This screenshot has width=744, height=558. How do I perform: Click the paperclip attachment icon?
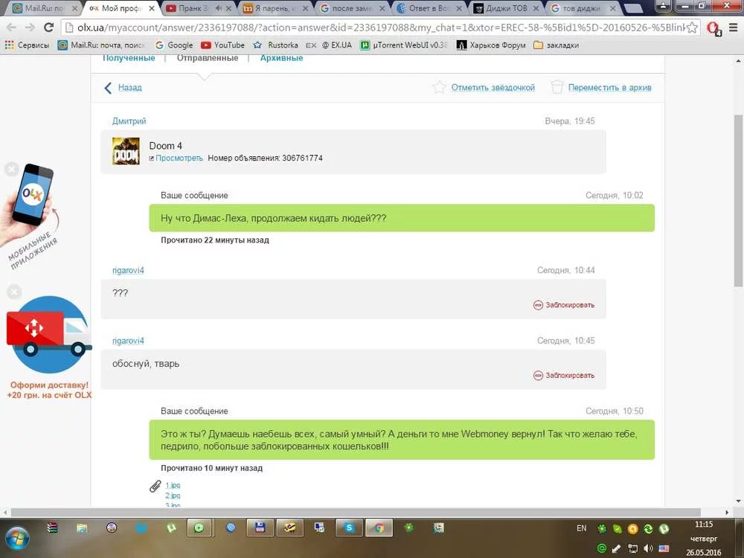click(155, 487)
